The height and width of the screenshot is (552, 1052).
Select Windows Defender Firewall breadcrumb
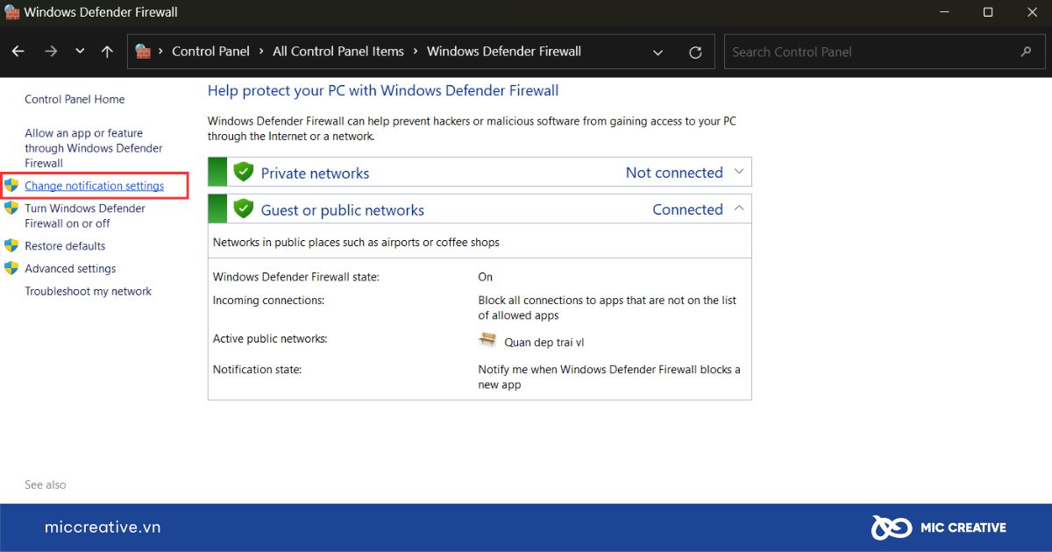pos(504,52)
